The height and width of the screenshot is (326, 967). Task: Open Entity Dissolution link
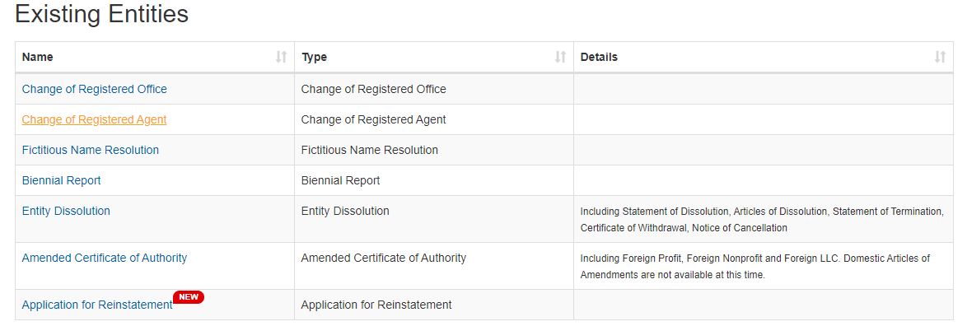coord(66,211)
